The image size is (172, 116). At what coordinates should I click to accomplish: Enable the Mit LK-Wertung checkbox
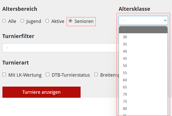pos(4,74)
